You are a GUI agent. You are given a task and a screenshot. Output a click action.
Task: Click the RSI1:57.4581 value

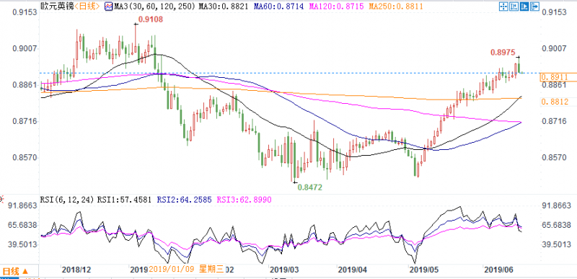point(125,200)
